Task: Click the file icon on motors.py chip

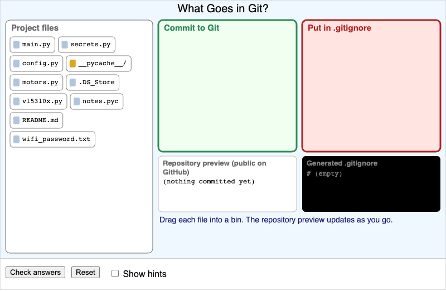Action: coord(17,83)
